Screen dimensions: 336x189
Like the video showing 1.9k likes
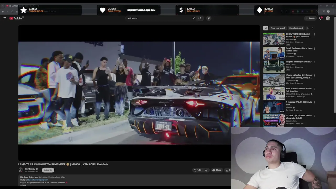(197, 170)
